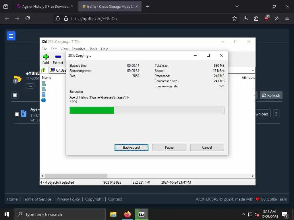The width and height of the screenshot is (294, 220).
Task: Click the site padlock icon
Action: [66, 18]
